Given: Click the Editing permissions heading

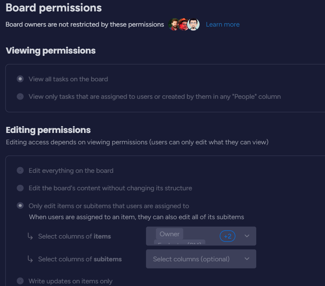Looking at the screenshot, I should pyautogui.click(x=48, y=130).
